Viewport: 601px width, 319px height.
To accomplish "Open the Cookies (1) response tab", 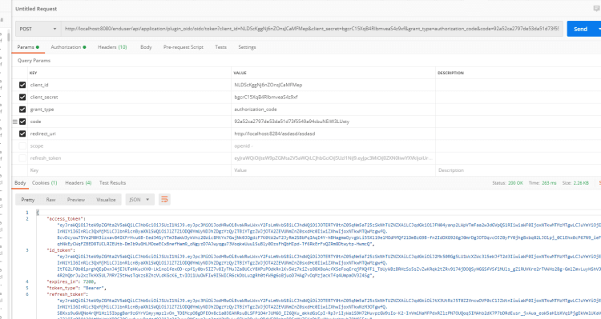I will tap(44, 183).
